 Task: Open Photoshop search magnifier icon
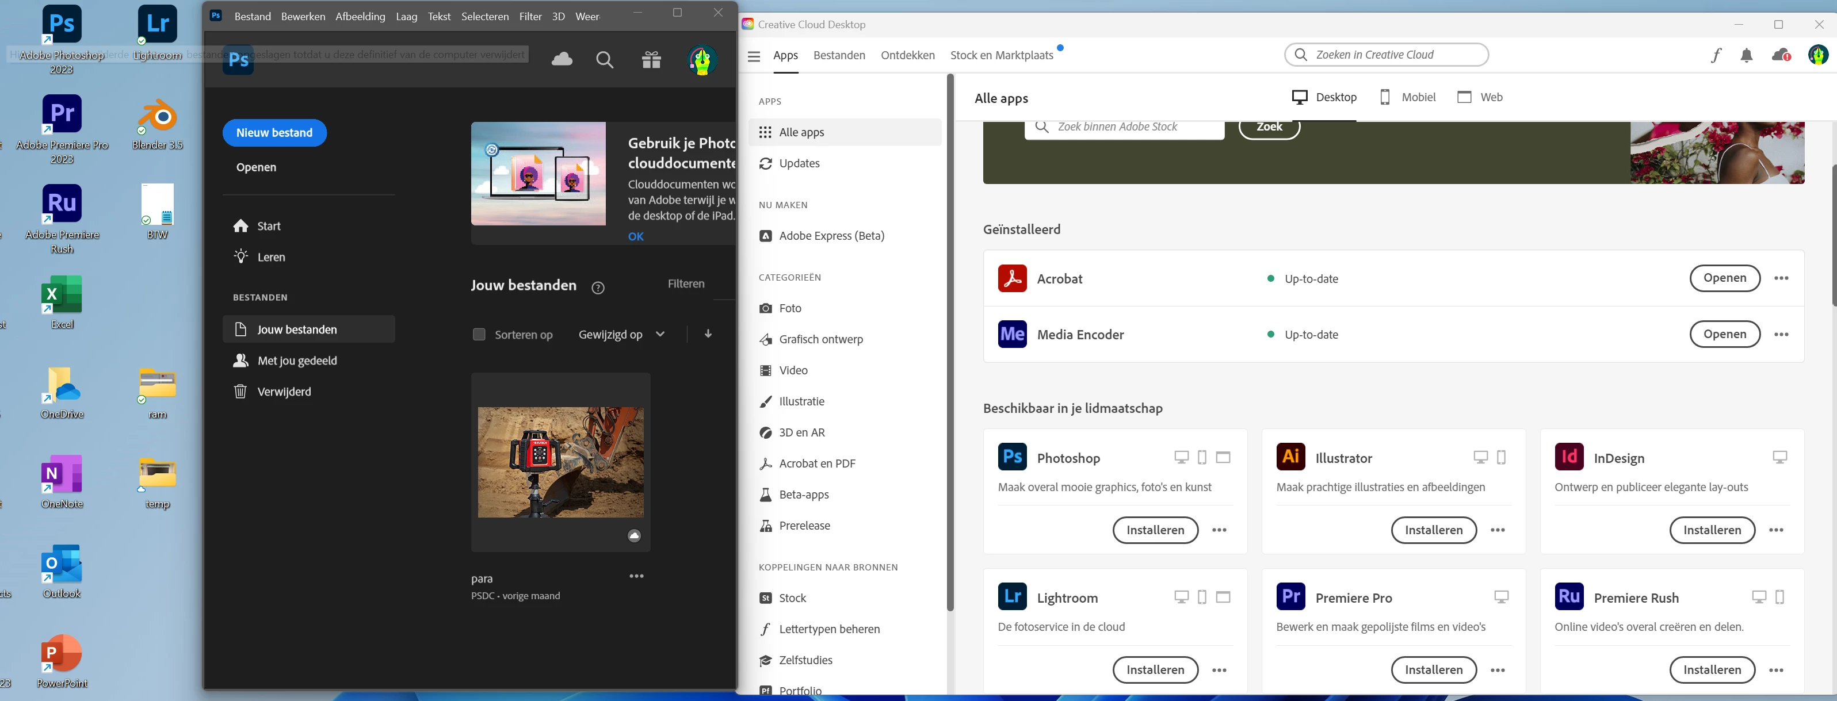point(605,60)
